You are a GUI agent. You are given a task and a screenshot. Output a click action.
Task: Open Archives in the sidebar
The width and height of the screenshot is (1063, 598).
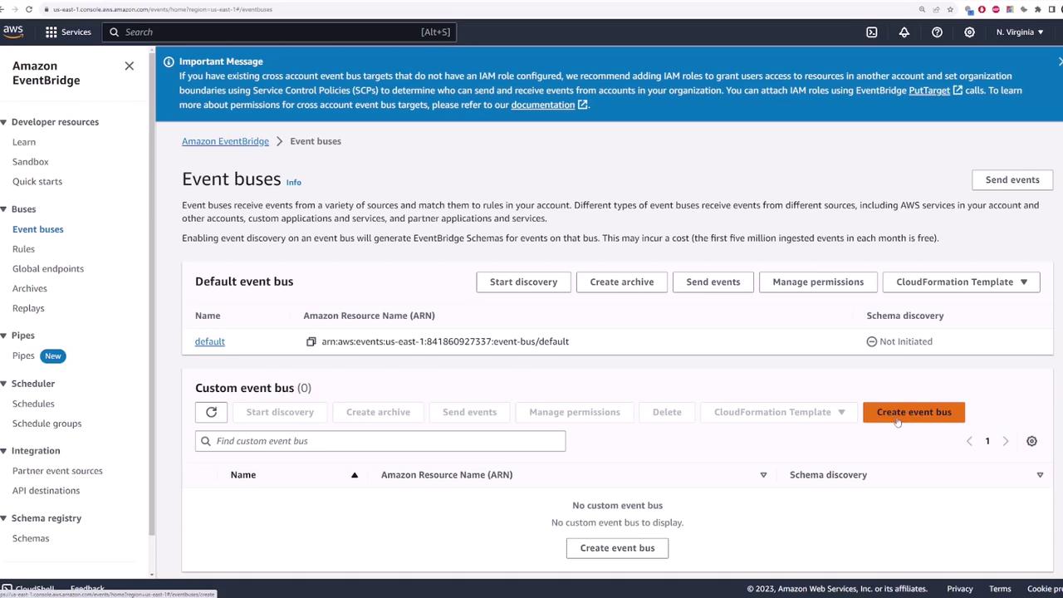pyautogui.click(x=30, y=289)
